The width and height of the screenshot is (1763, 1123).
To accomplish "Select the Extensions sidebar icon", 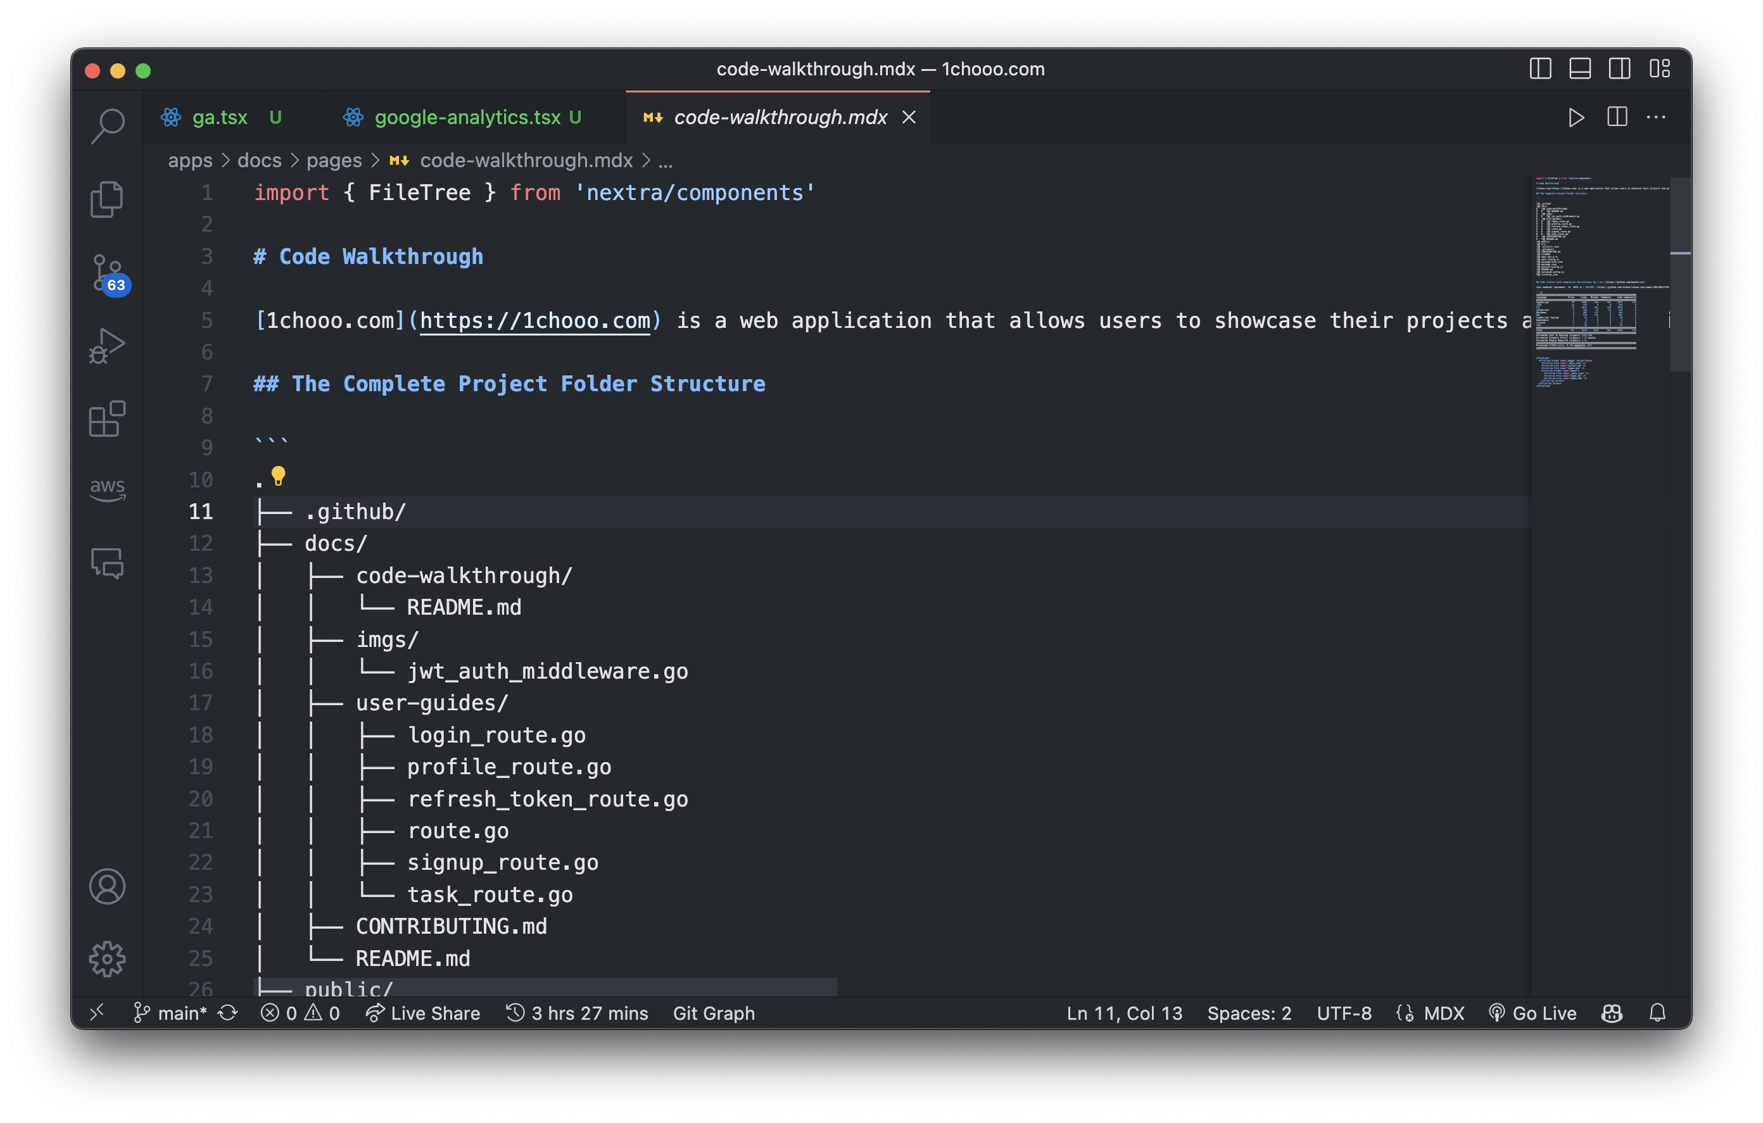I will [109, 417].
